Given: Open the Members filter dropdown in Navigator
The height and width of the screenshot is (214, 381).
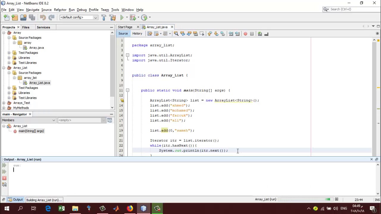Looking at the screenshot, I should pyautogui.click(x=29, y=120).
